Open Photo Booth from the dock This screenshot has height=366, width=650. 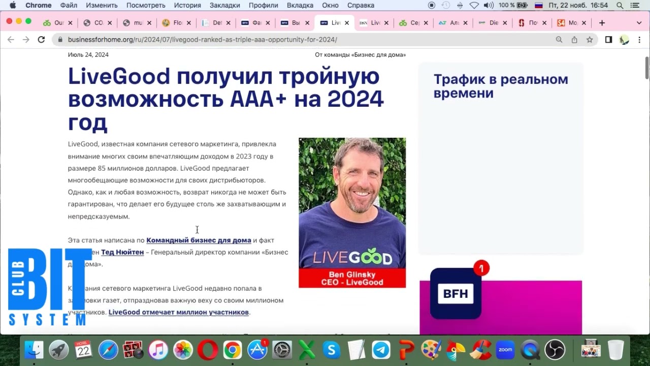[133, 350]
